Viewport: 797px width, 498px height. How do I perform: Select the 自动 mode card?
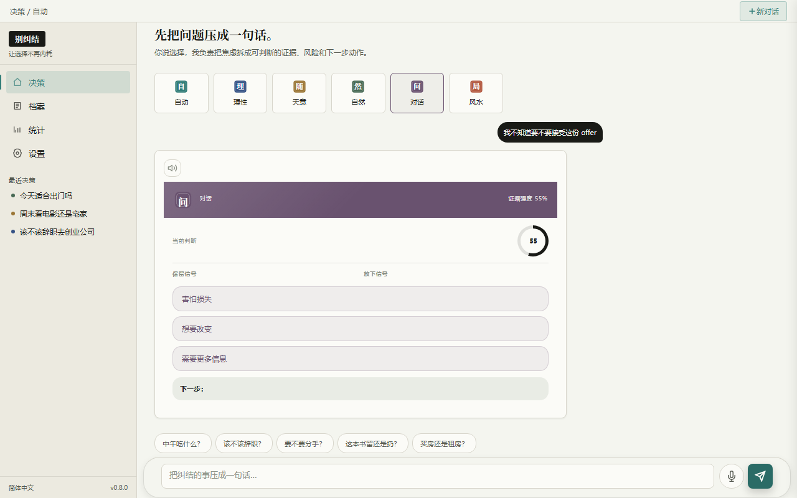[181, 93]
